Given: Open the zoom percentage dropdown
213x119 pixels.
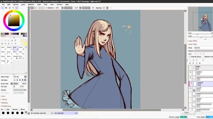Looking at the screenshot, I should pyautogui.click(x=63, y=8).
